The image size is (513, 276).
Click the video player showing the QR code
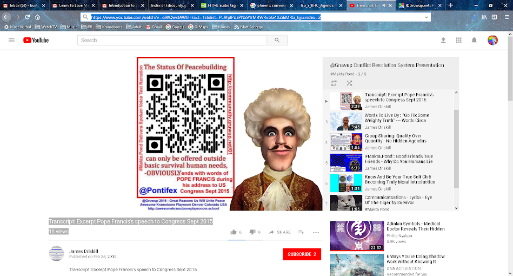230,134
